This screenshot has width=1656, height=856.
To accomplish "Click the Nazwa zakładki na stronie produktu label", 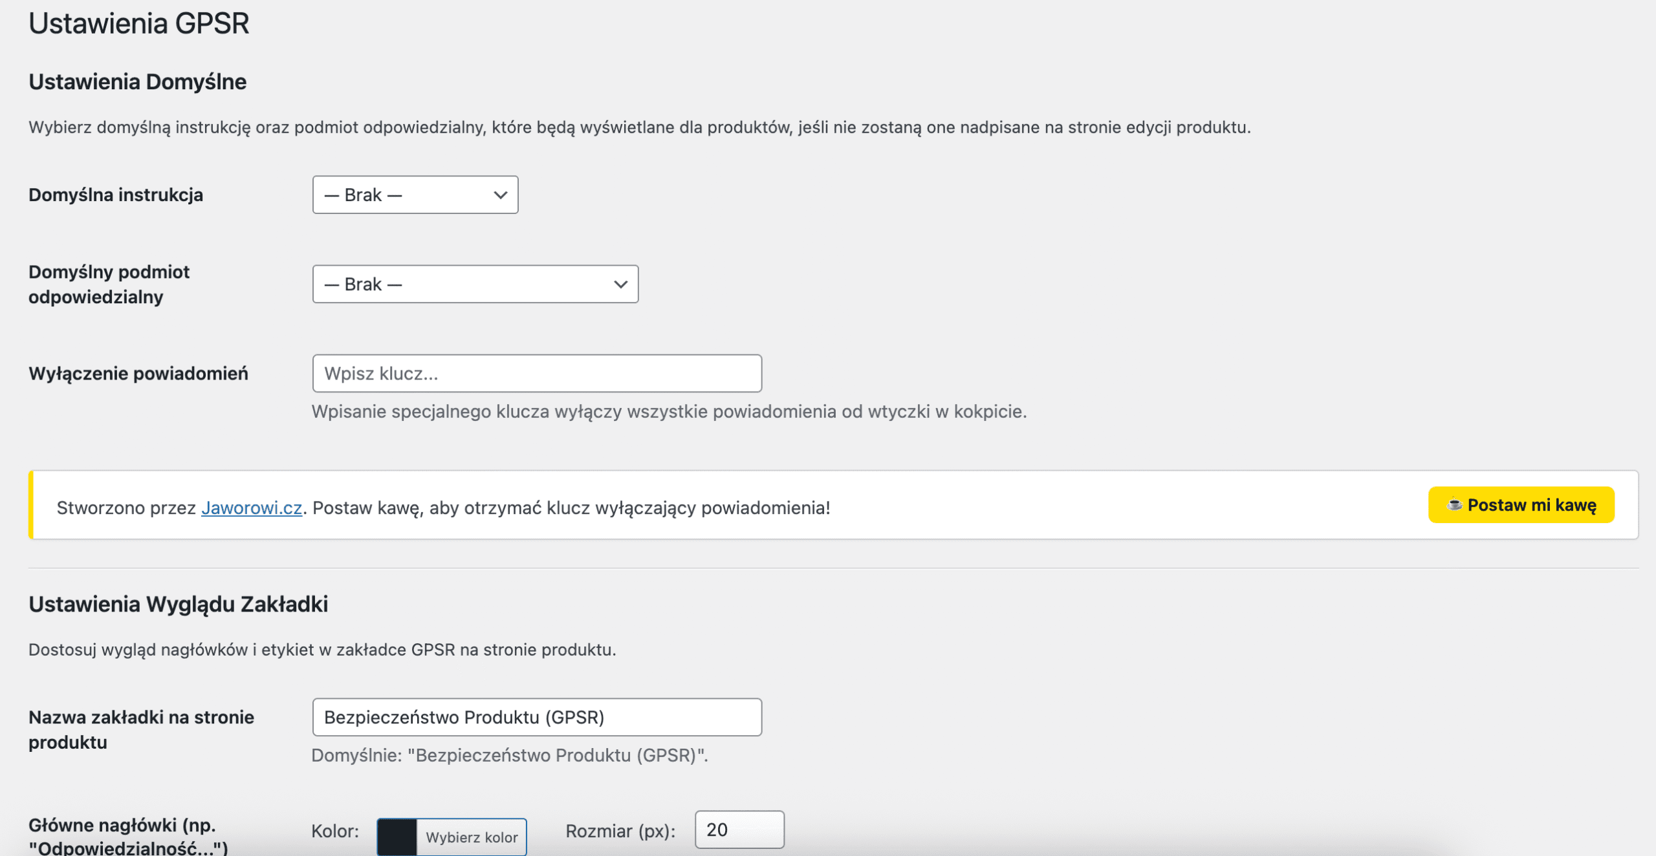I will point(141,730).
